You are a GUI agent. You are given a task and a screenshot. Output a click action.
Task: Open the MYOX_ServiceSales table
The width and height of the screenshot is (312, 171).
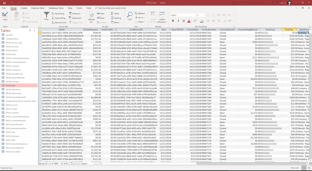point(13,152)
